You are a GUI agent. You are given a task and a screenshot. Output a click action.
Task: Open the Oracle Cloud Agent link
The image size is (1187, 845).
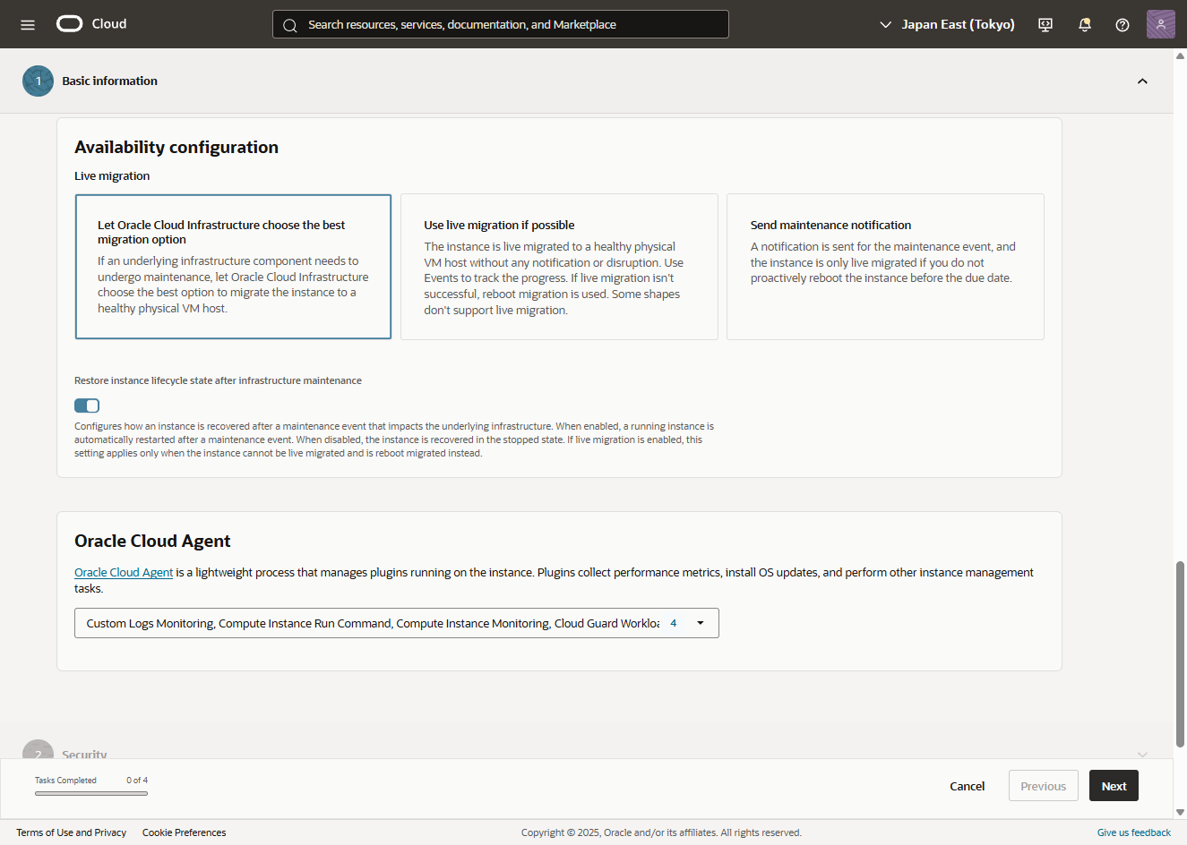coord(124,573)
